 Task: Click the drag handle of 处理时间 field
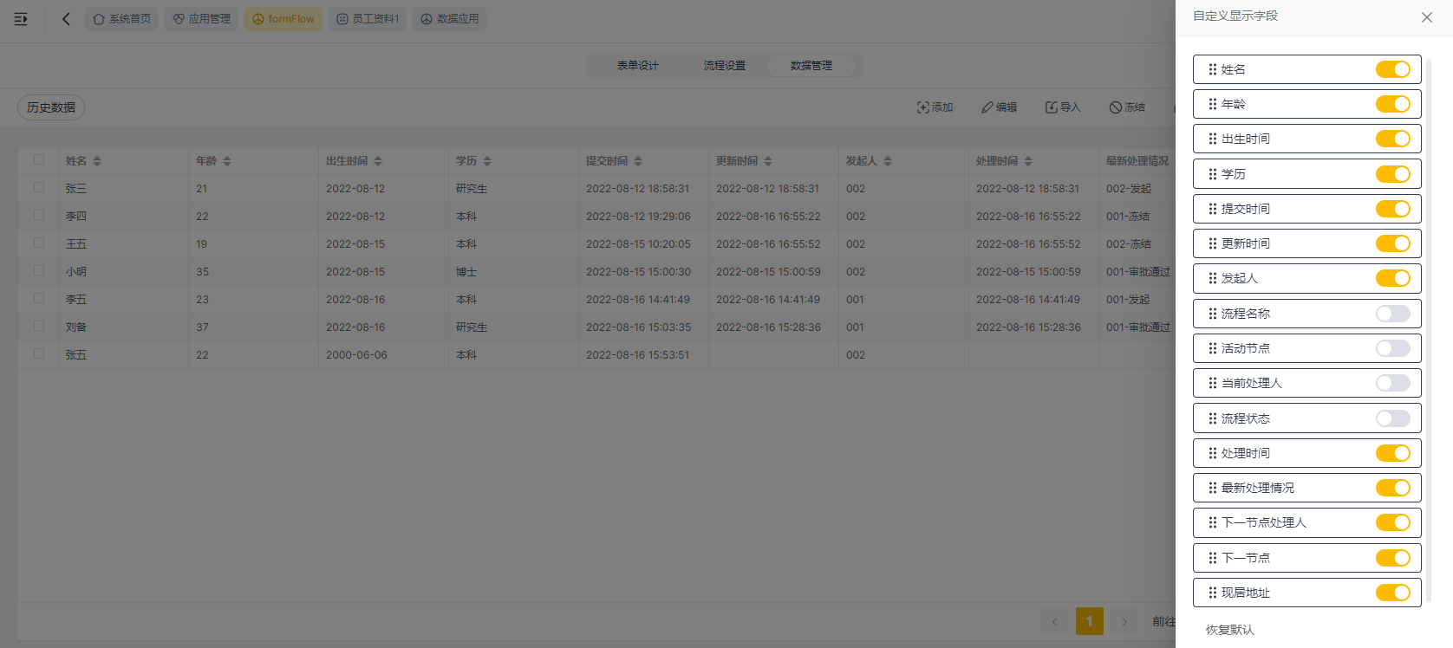pos(1213,453)
